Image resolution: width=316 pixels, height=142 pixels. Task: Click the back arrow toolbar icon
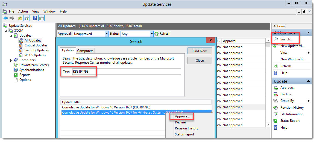pyautogui.click(x=5, y=18)
